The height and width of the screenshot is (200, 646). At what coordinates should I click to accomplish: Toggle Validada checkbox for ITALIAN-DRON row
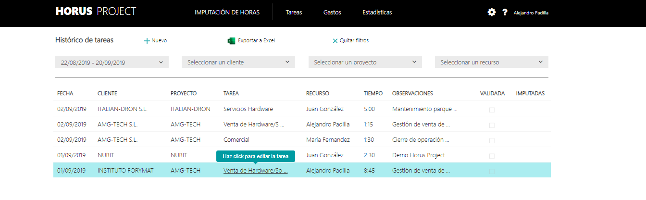pyautogui.click(x=492, y=110)
